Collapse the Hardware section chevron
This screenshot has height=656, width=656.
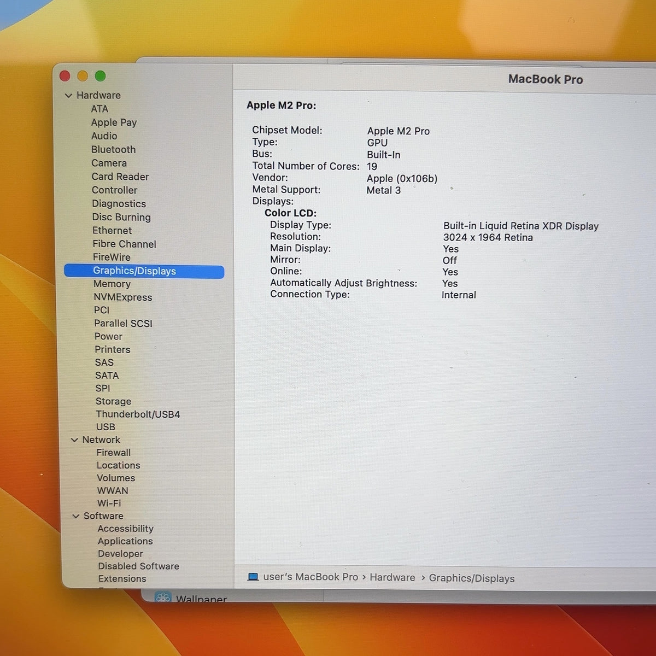point(68,96)
